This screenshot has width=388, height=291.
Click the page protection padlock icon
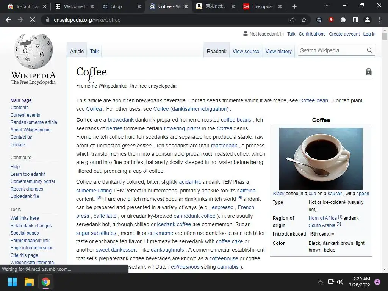coord(368,72)
